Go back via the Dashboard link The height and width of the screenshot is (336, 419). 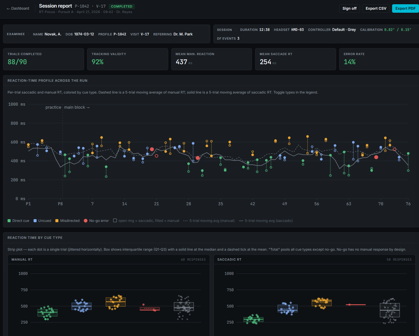pyautogui.click(x=18, y=8)
